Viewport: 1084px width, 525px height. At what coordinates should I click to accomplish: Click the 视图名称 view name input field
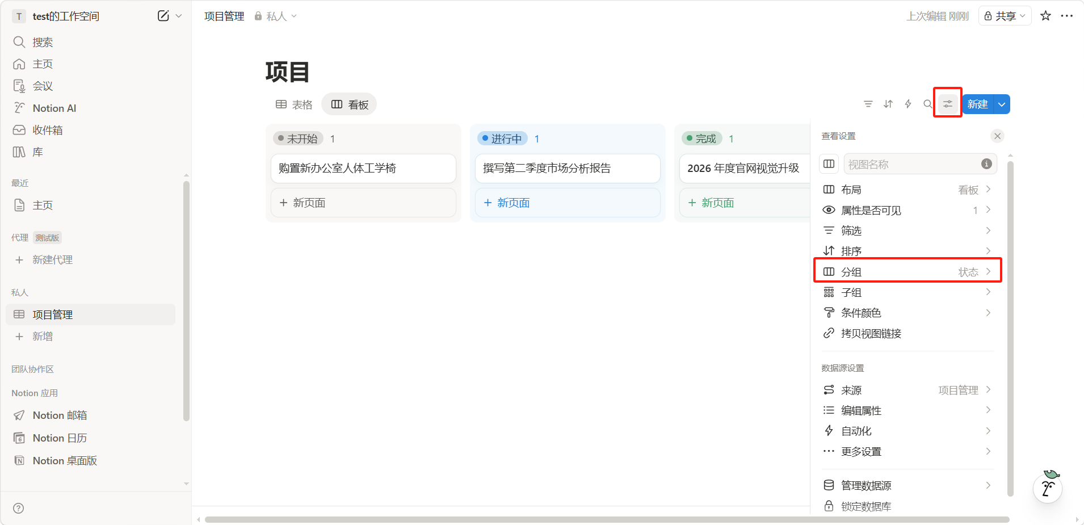[x=911, y=165]
